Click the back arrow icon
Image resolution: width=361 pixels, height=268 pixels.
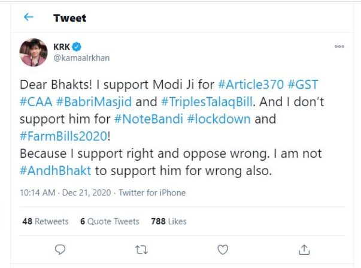(28, 17)
